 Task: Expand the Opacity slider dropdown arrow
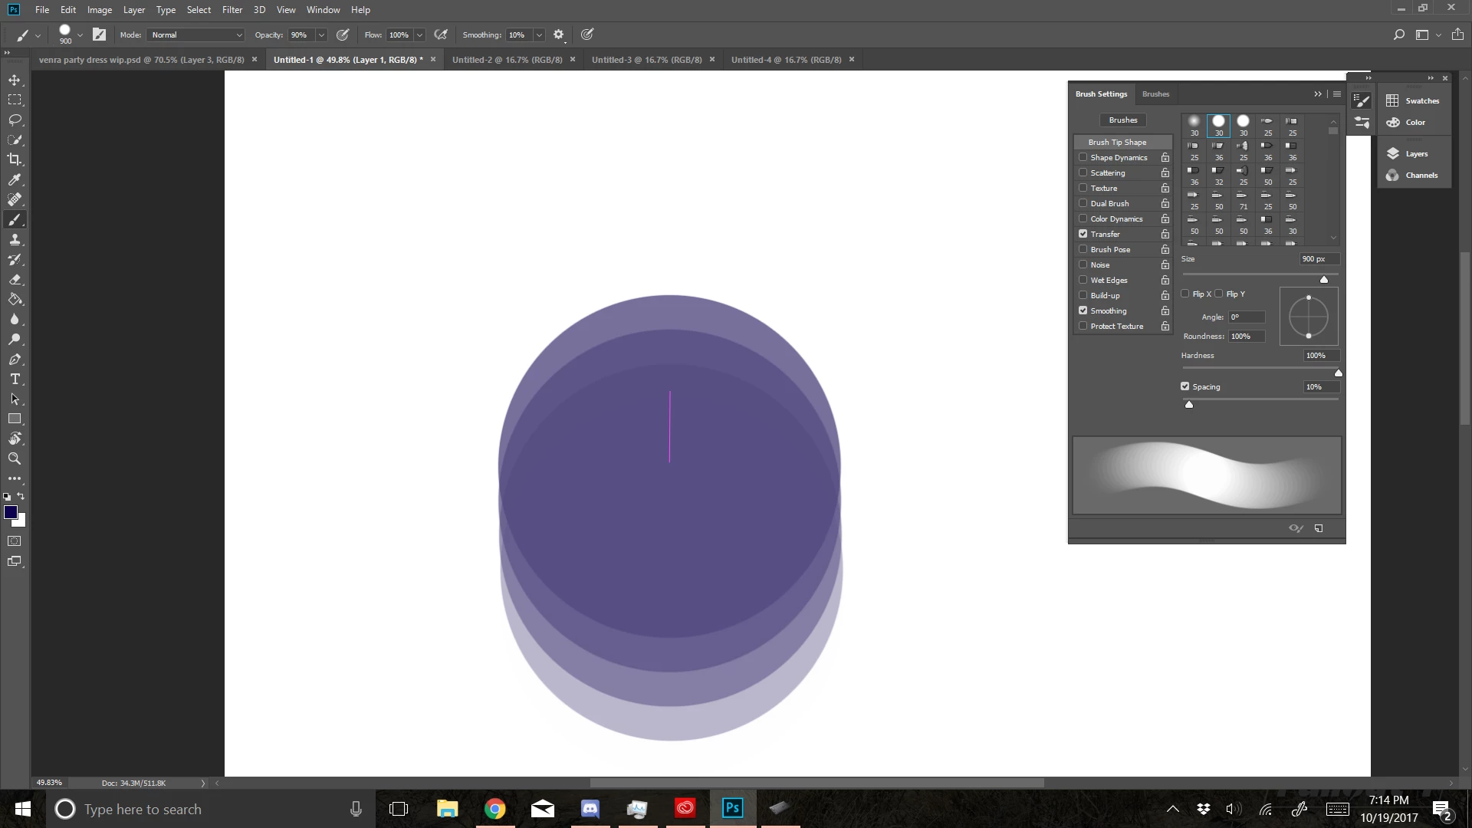click(321, 35)
